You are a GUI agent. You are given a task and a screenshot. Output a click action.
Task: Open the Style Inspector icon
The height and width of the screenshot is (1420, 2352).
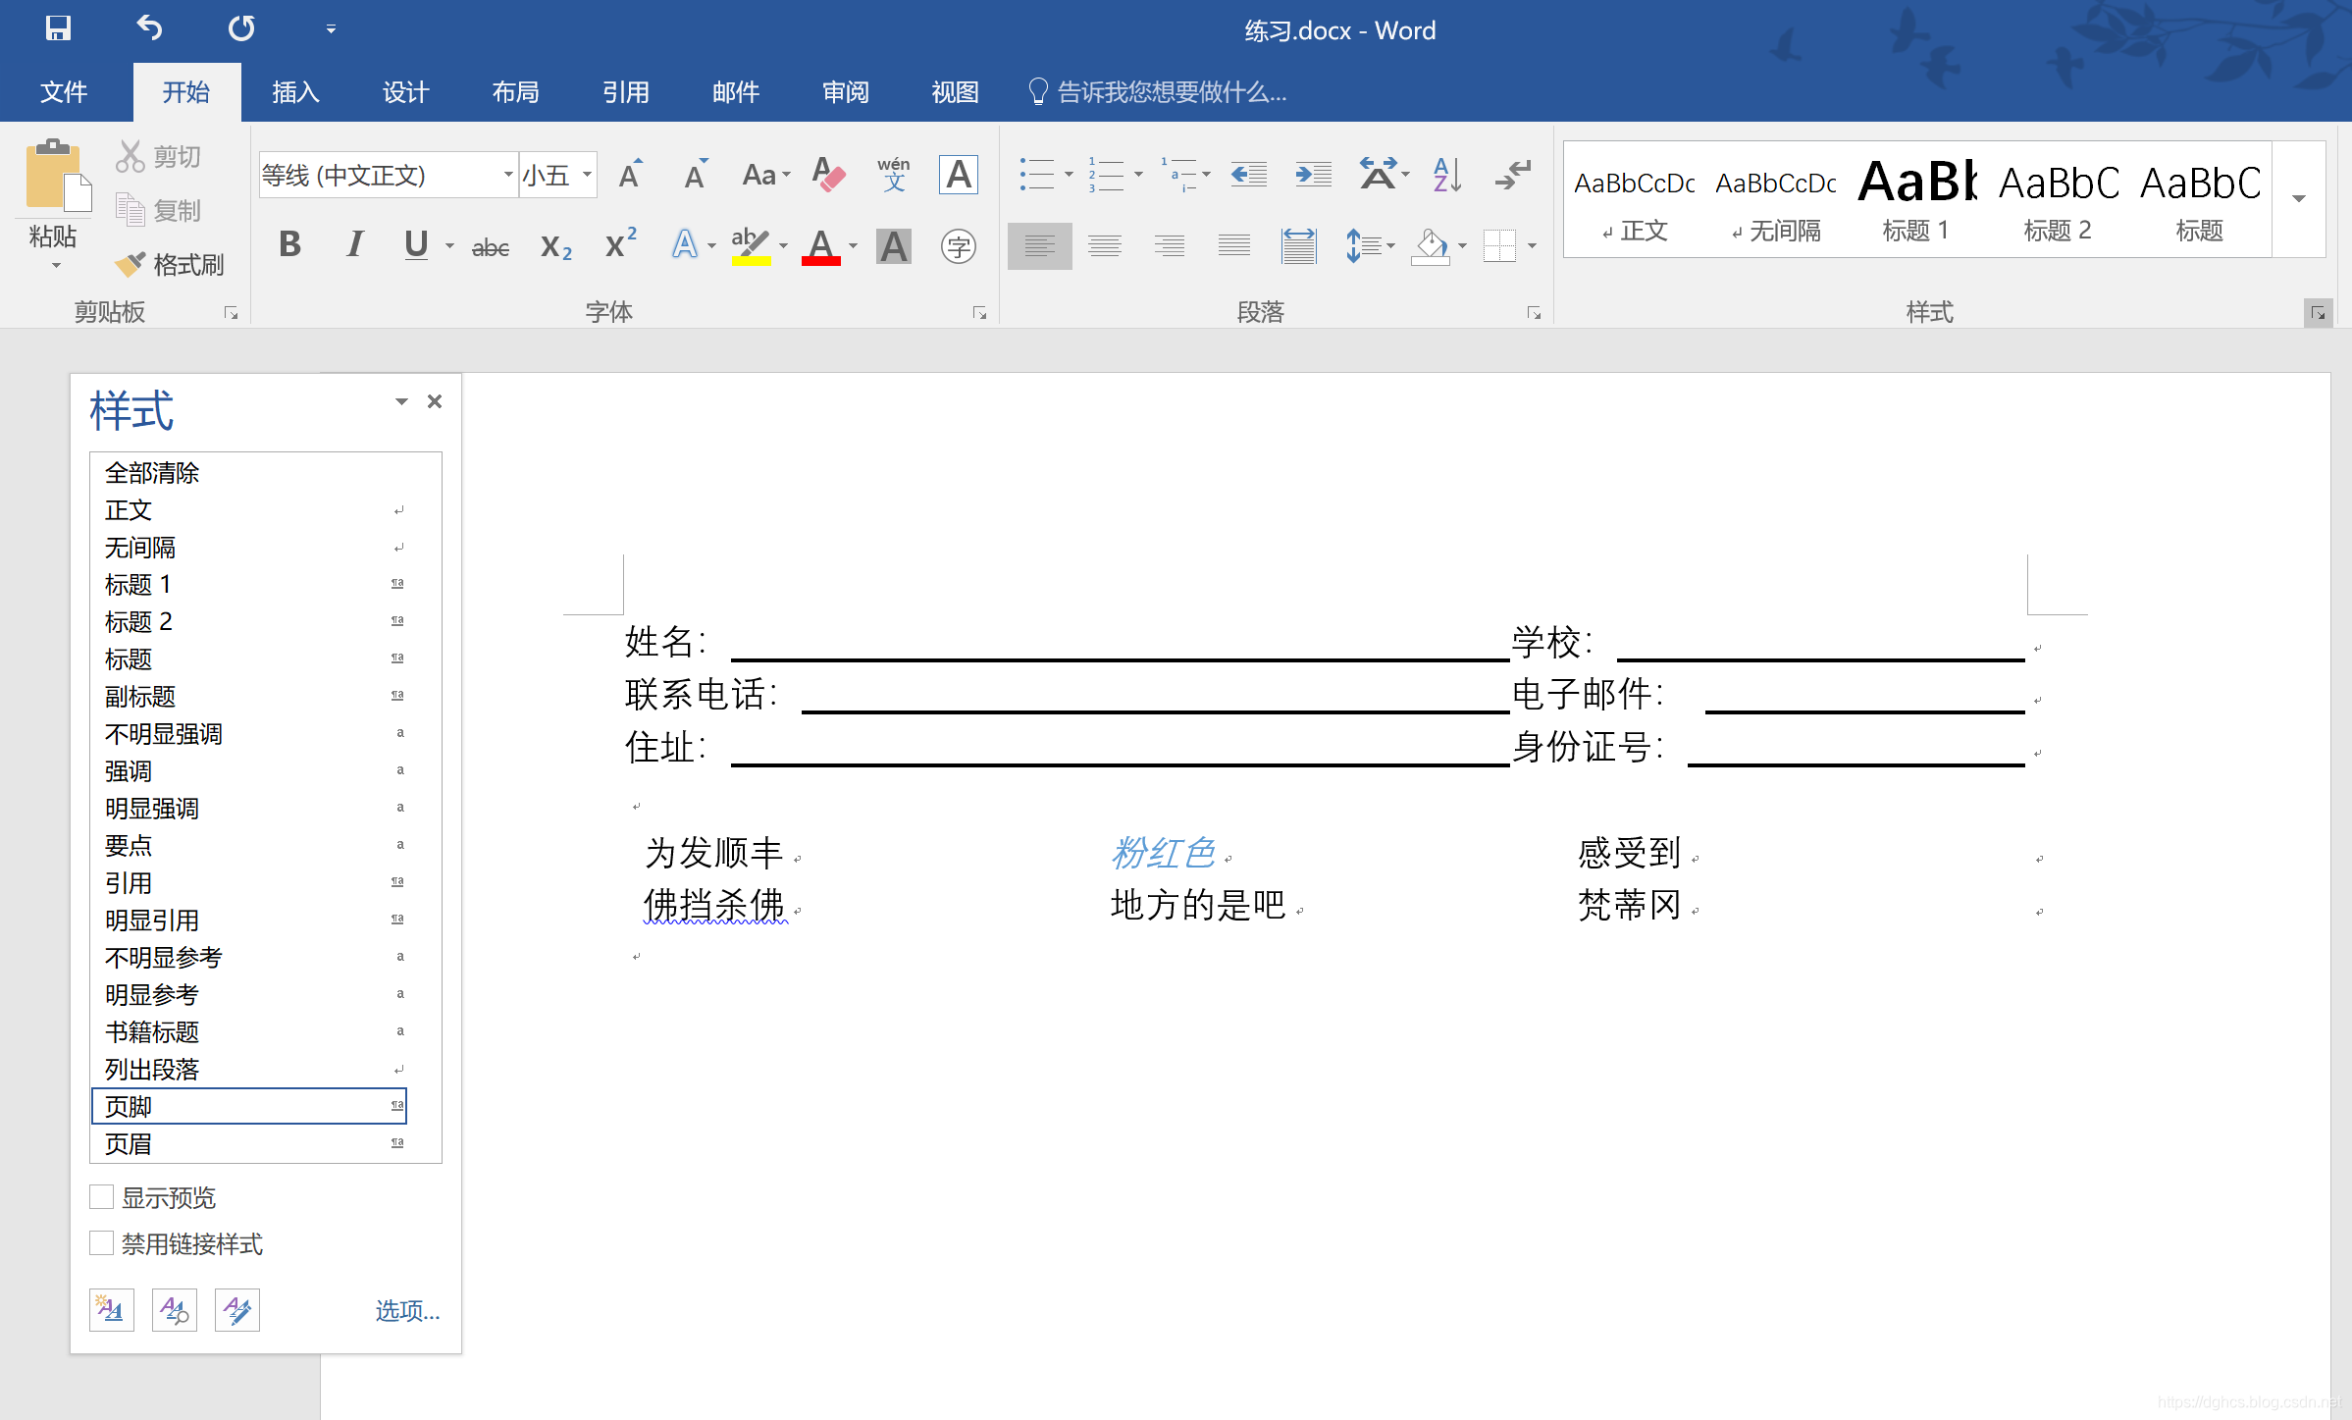tap(175, 1310)
